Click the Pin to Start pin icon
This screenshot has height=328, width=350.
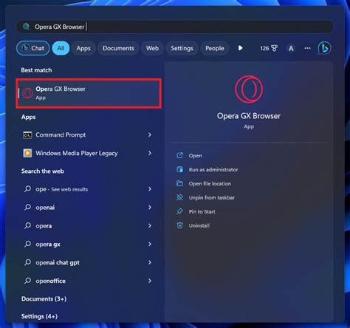click(x=179, y=211)
